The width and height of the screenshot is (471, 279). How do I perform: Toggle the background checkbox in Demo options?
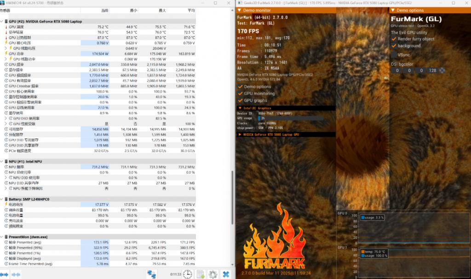pos(394,46)
